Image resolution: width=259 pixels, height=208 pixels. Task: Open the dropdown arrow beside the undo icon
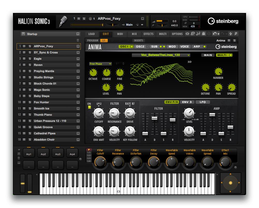coord(218,34)
